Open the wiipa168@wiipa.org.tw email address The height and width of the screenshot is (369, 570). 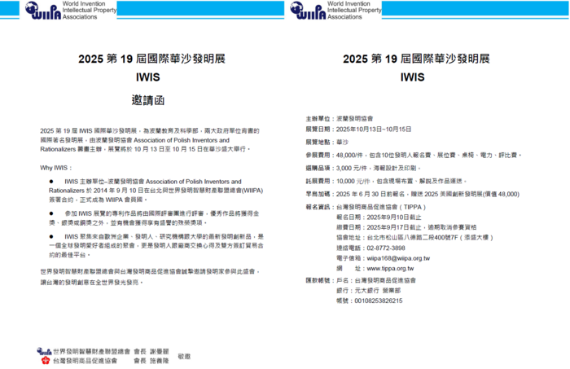click(398, 258)
